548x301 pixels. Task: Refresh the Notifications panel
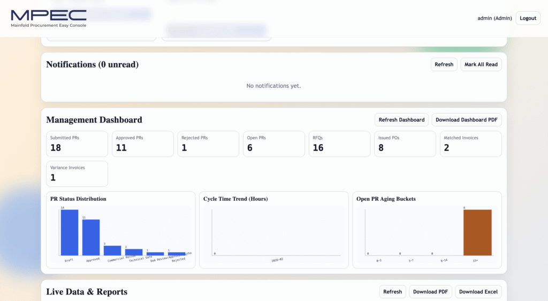(444, 64)
